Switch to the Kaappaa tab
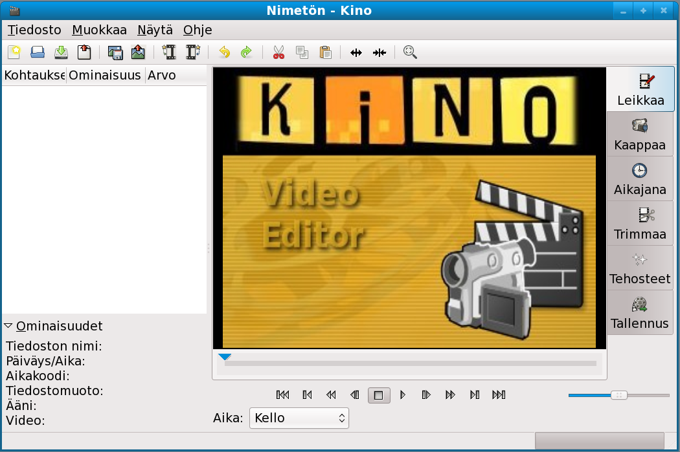 [640, 134]
